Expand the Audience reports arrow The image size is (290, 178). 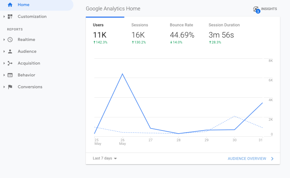pos(4,51)
